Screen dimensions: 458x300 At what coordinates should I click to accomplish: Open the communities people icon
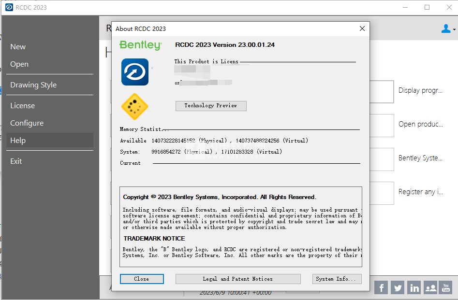point(430,288)
